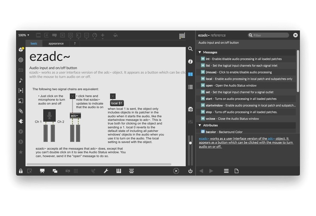The image size is (316, 216).
Task: Go forward in reference history
Action: point(211,171)
